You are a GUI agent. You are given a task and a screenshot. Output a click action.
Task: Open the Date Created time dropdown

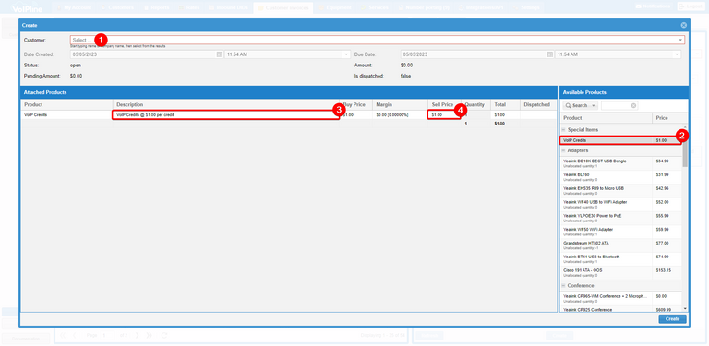346,54
